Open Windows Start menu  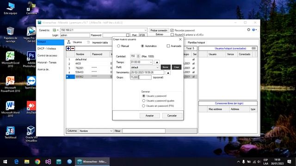(x=5, y=162)
